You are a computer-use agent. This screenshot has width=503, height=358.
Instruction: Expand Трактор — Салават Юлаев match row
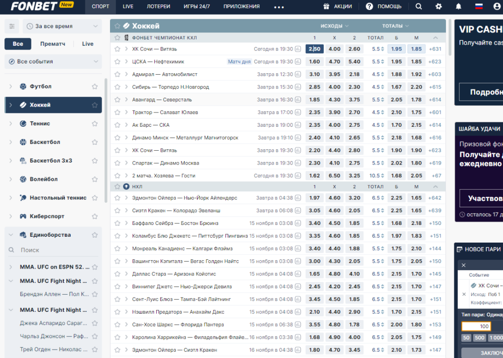click(126, 112)
